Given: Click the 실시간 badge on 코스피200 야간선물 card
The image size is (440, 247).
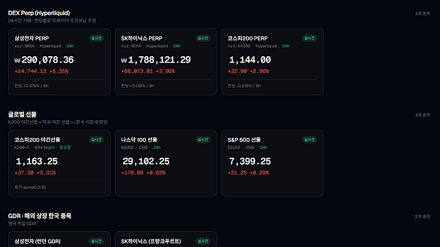Looking at the screenshot, I should [x=96, y=139].
